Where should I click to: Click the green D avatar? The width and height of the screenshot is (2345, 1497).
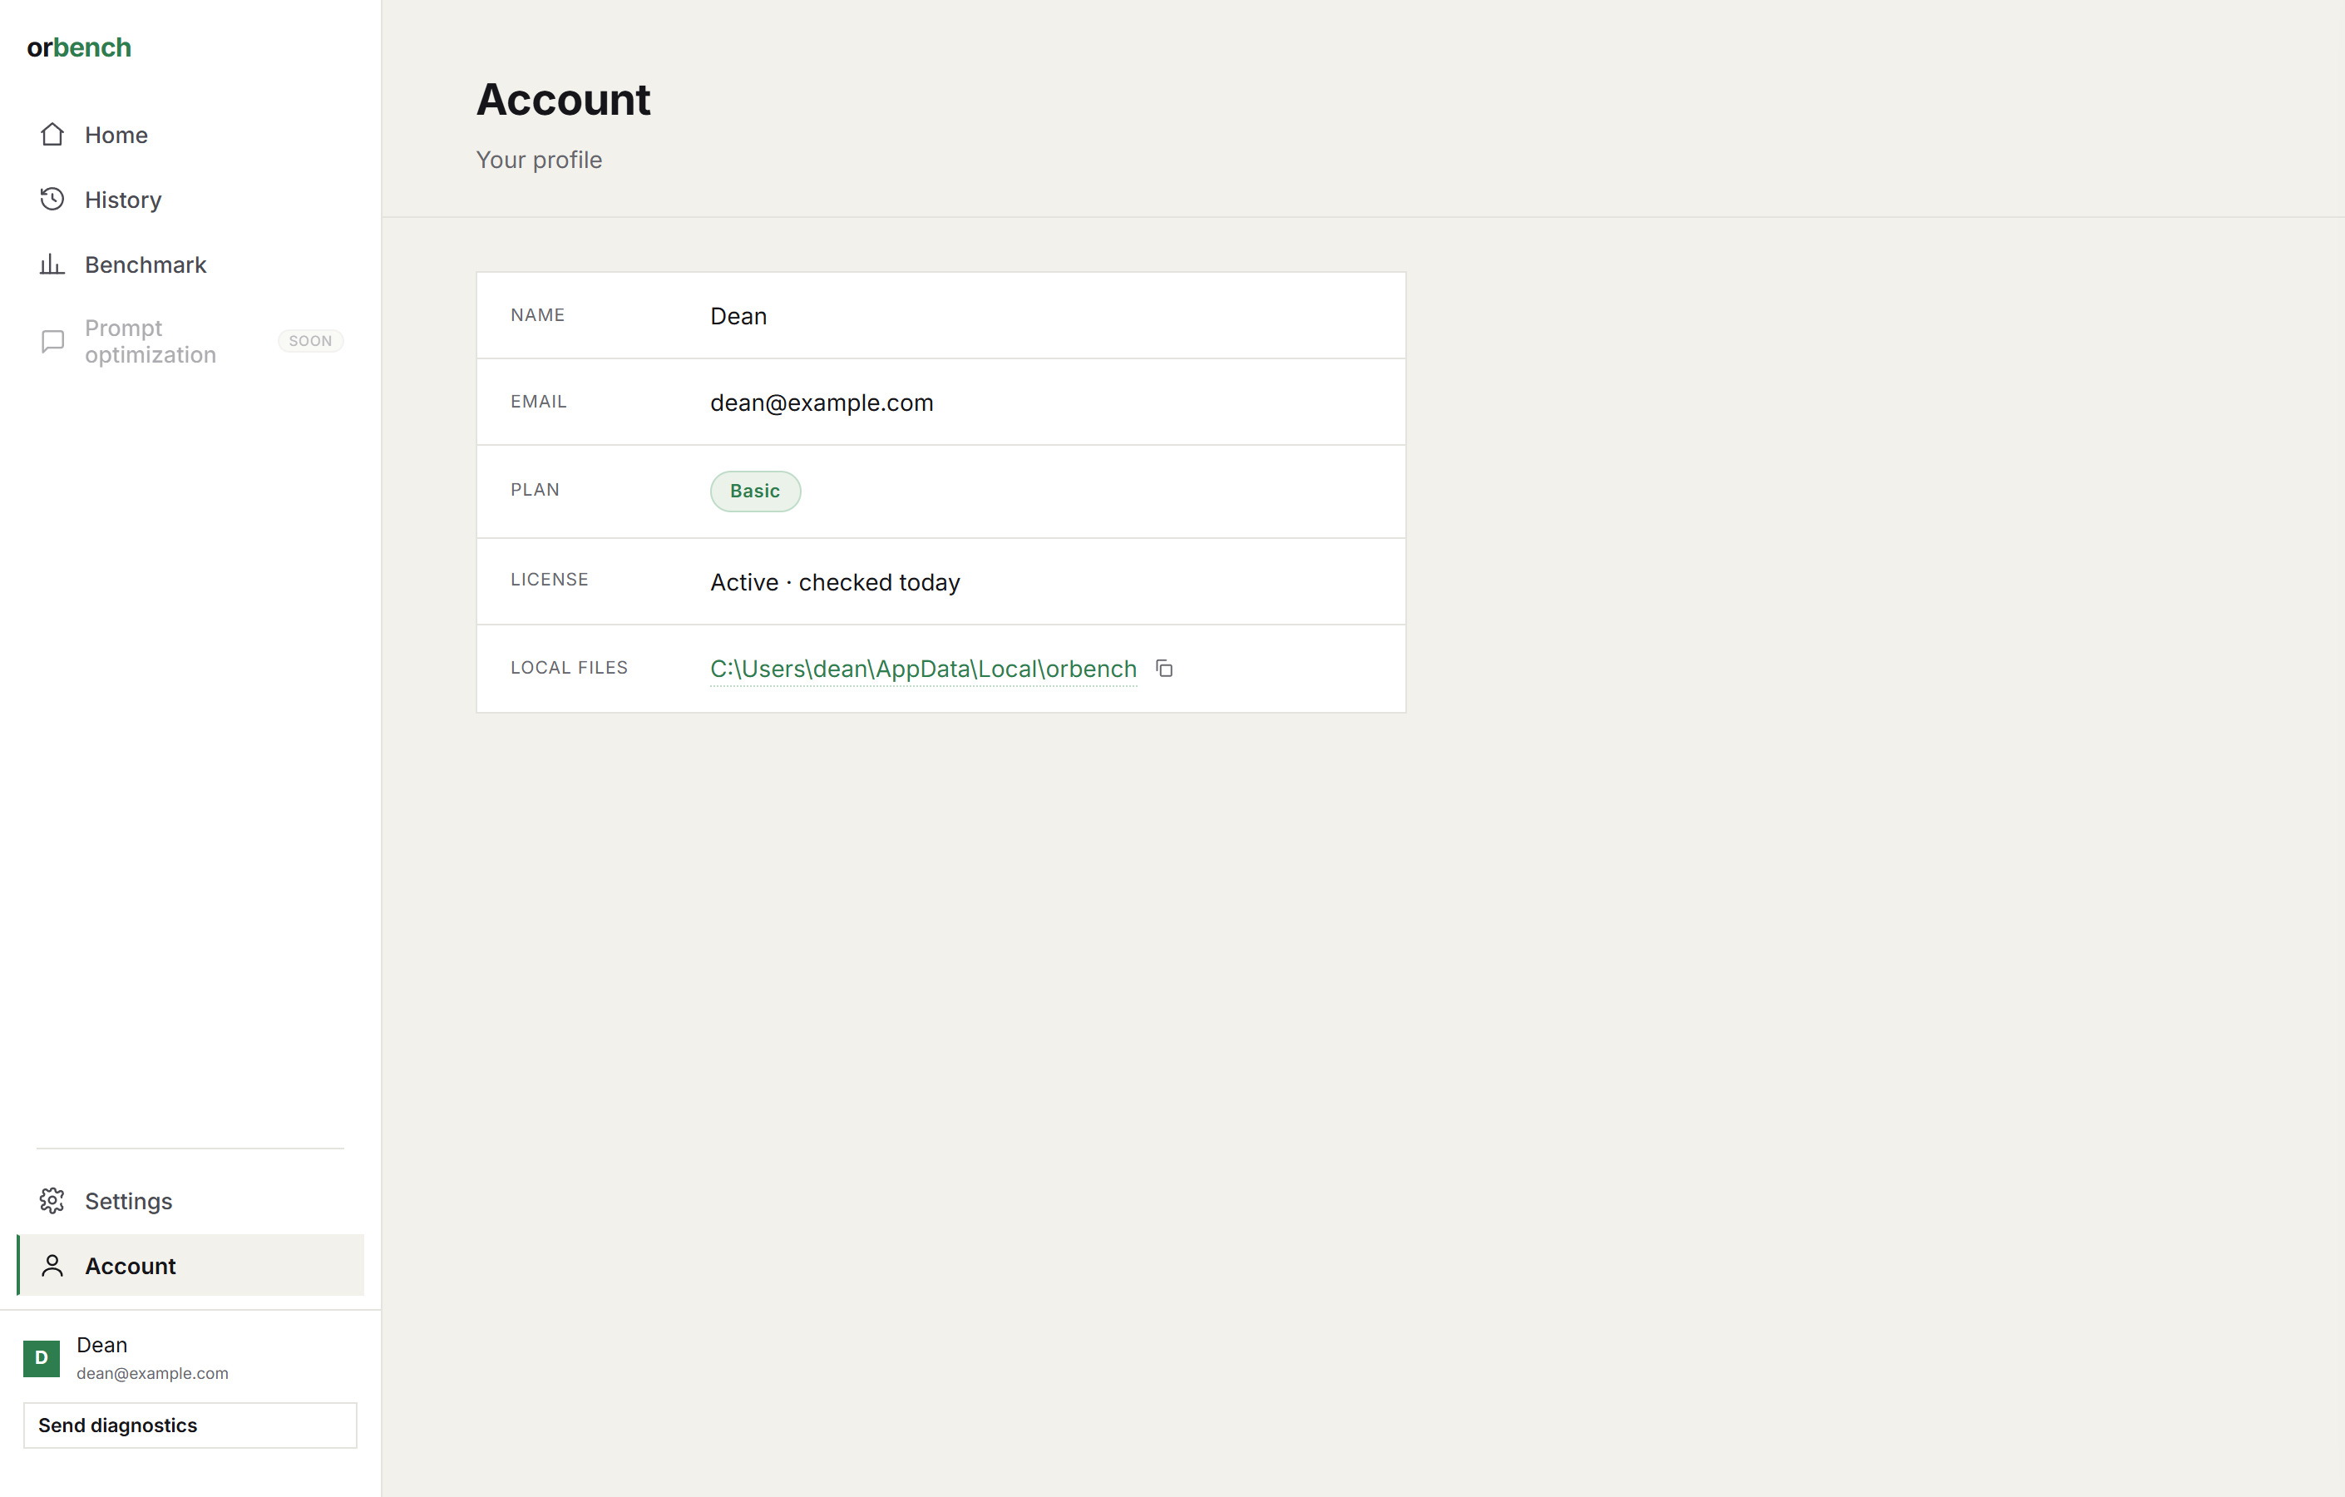41,1358
